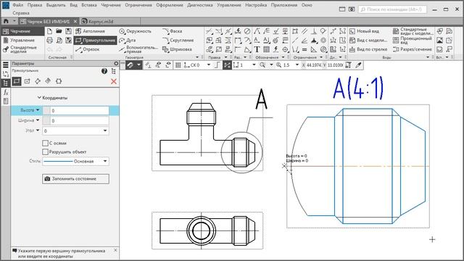Open the Черчение menu

click(111, 5)
